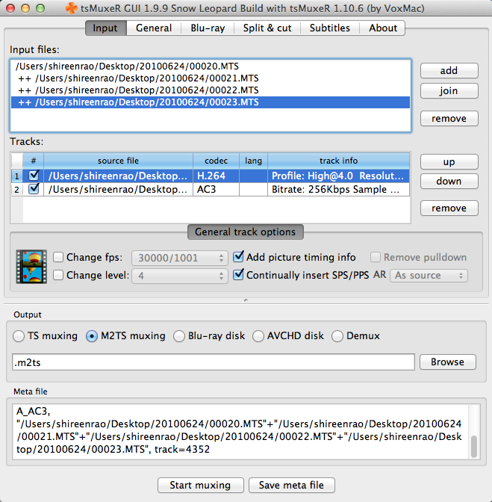Select input file 00020.MTS
The image size is (492, 502).
click(211, 66)
